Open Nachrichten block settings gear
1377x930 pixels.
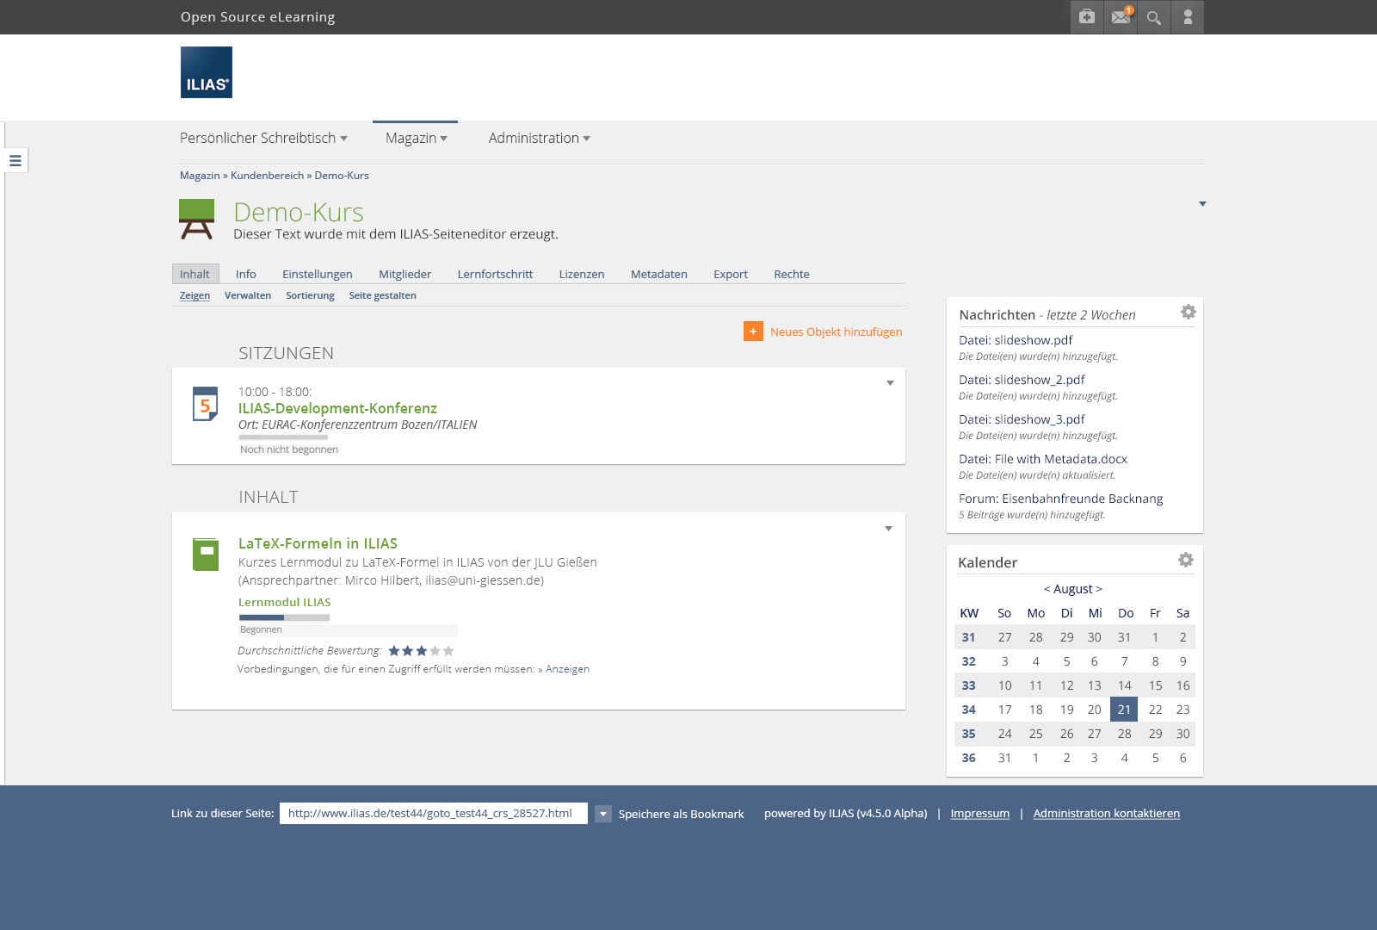(1188, 312)
